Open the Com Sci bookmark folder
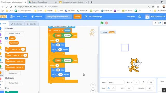The image size is (166, 93). coord(59,11)
